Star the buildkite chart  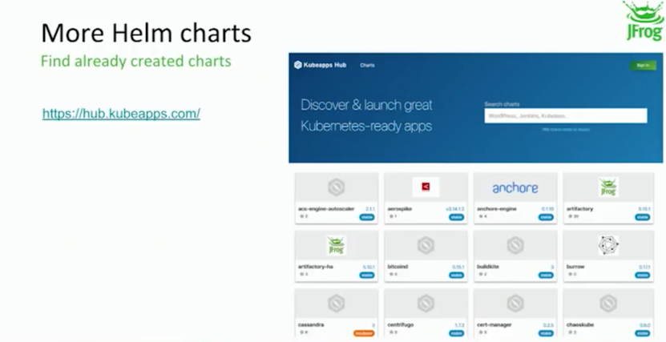tap(481, 275)
